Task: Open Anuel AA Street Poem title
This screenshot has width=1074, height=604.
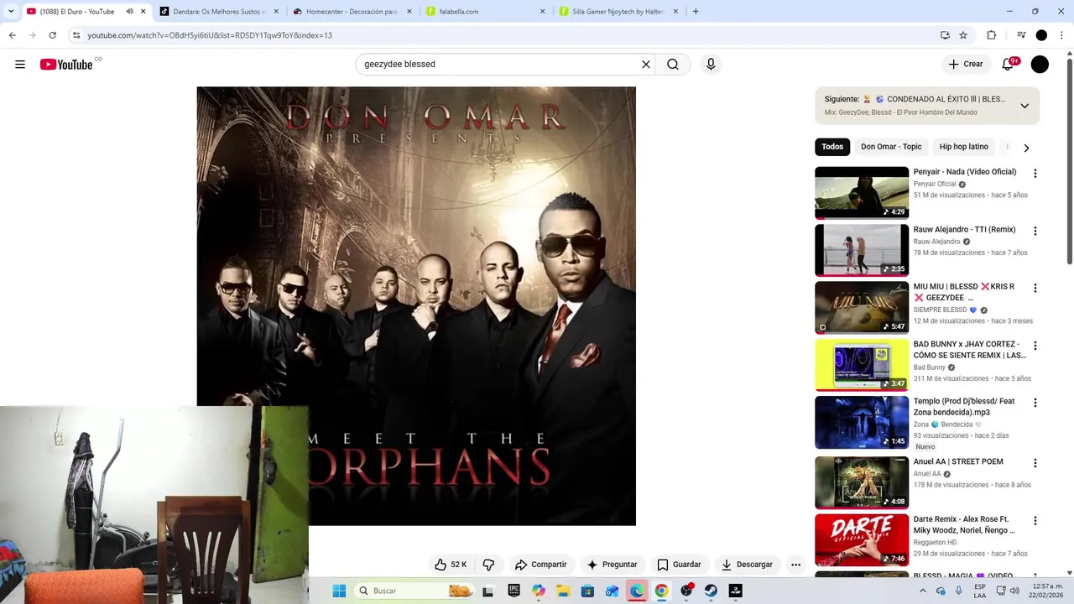Action: point(958,462)
